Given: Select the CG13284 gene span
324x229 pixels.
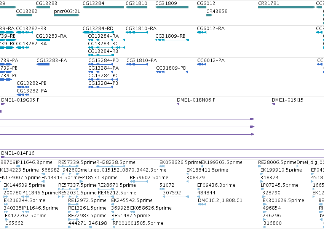Looking at the screenshot, I should point(103,7).
